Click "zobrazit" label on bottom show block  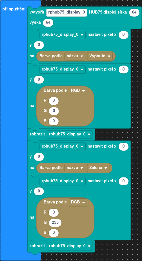[x=37, y=246]
